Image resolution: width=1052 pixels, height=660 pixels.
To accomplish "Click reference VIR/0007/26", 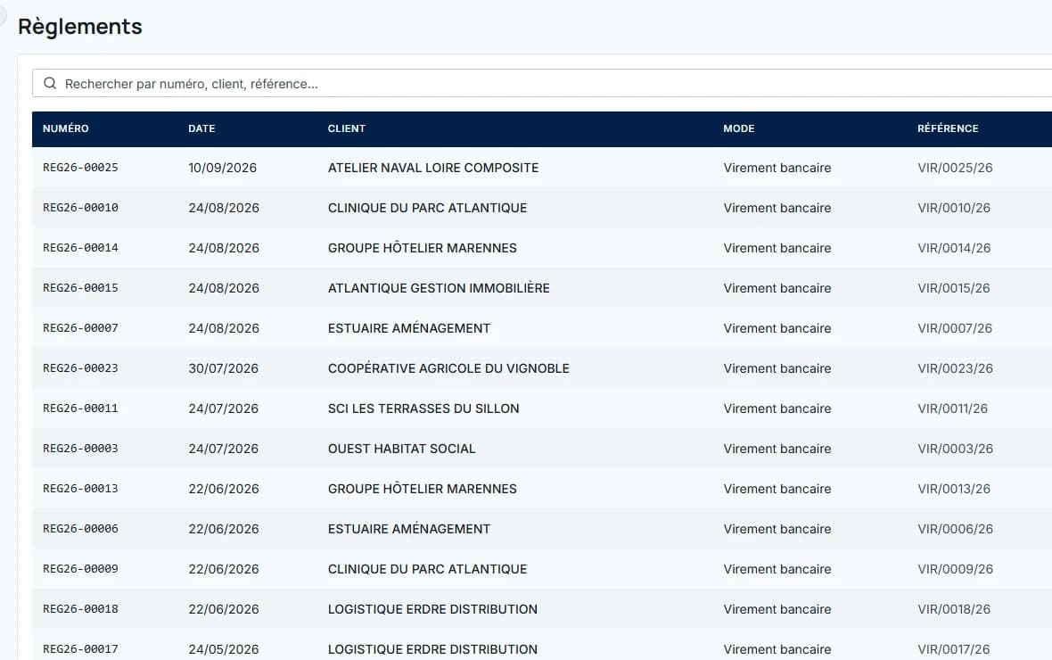I will (955, 328).
